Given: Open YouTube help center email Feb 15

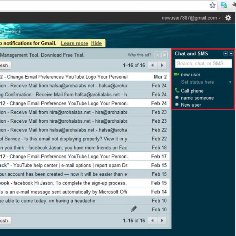Looking at the screenshot, I should (85, 165).
